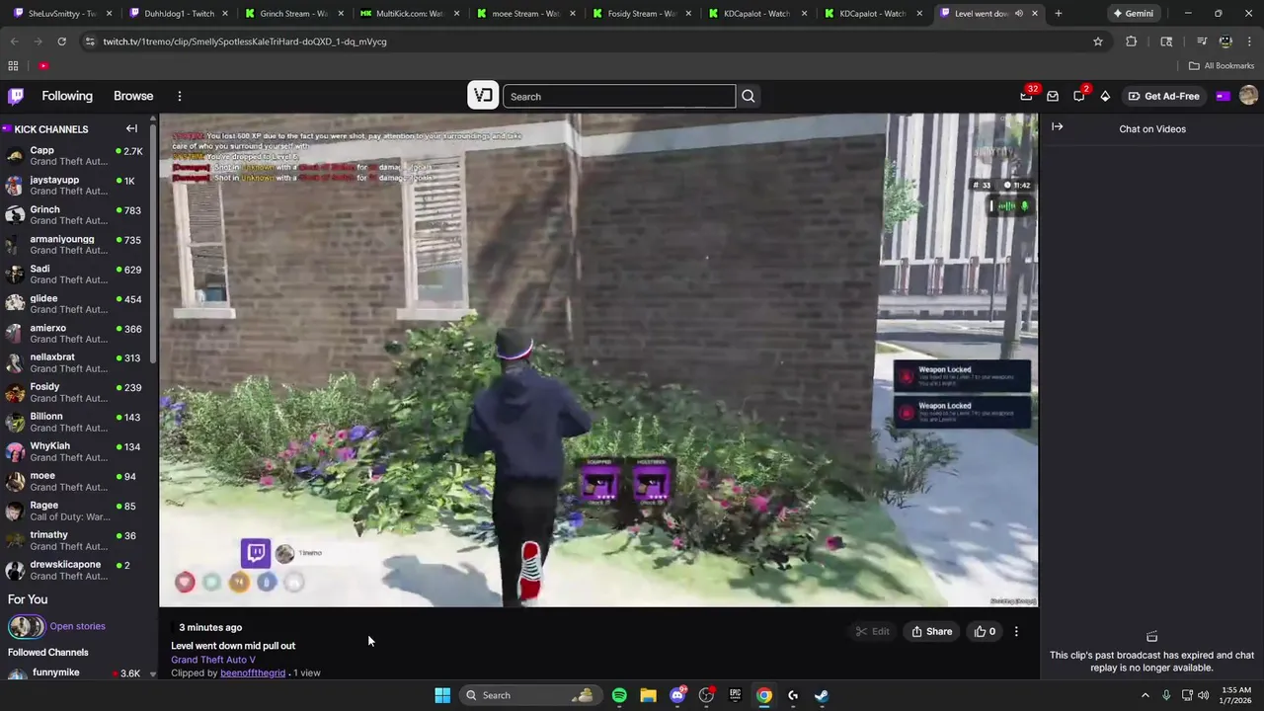
Task: Click the video player to pause
Action: (x=598, y=359)
